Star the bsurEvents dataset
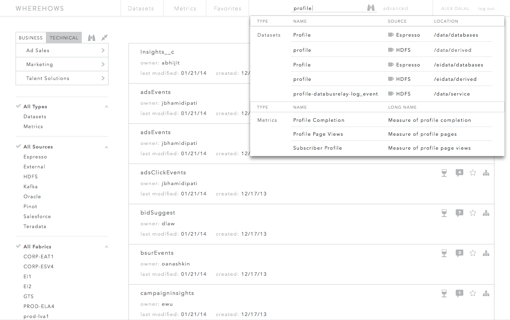This screenshot has width=510, height=320. point(473,253)
